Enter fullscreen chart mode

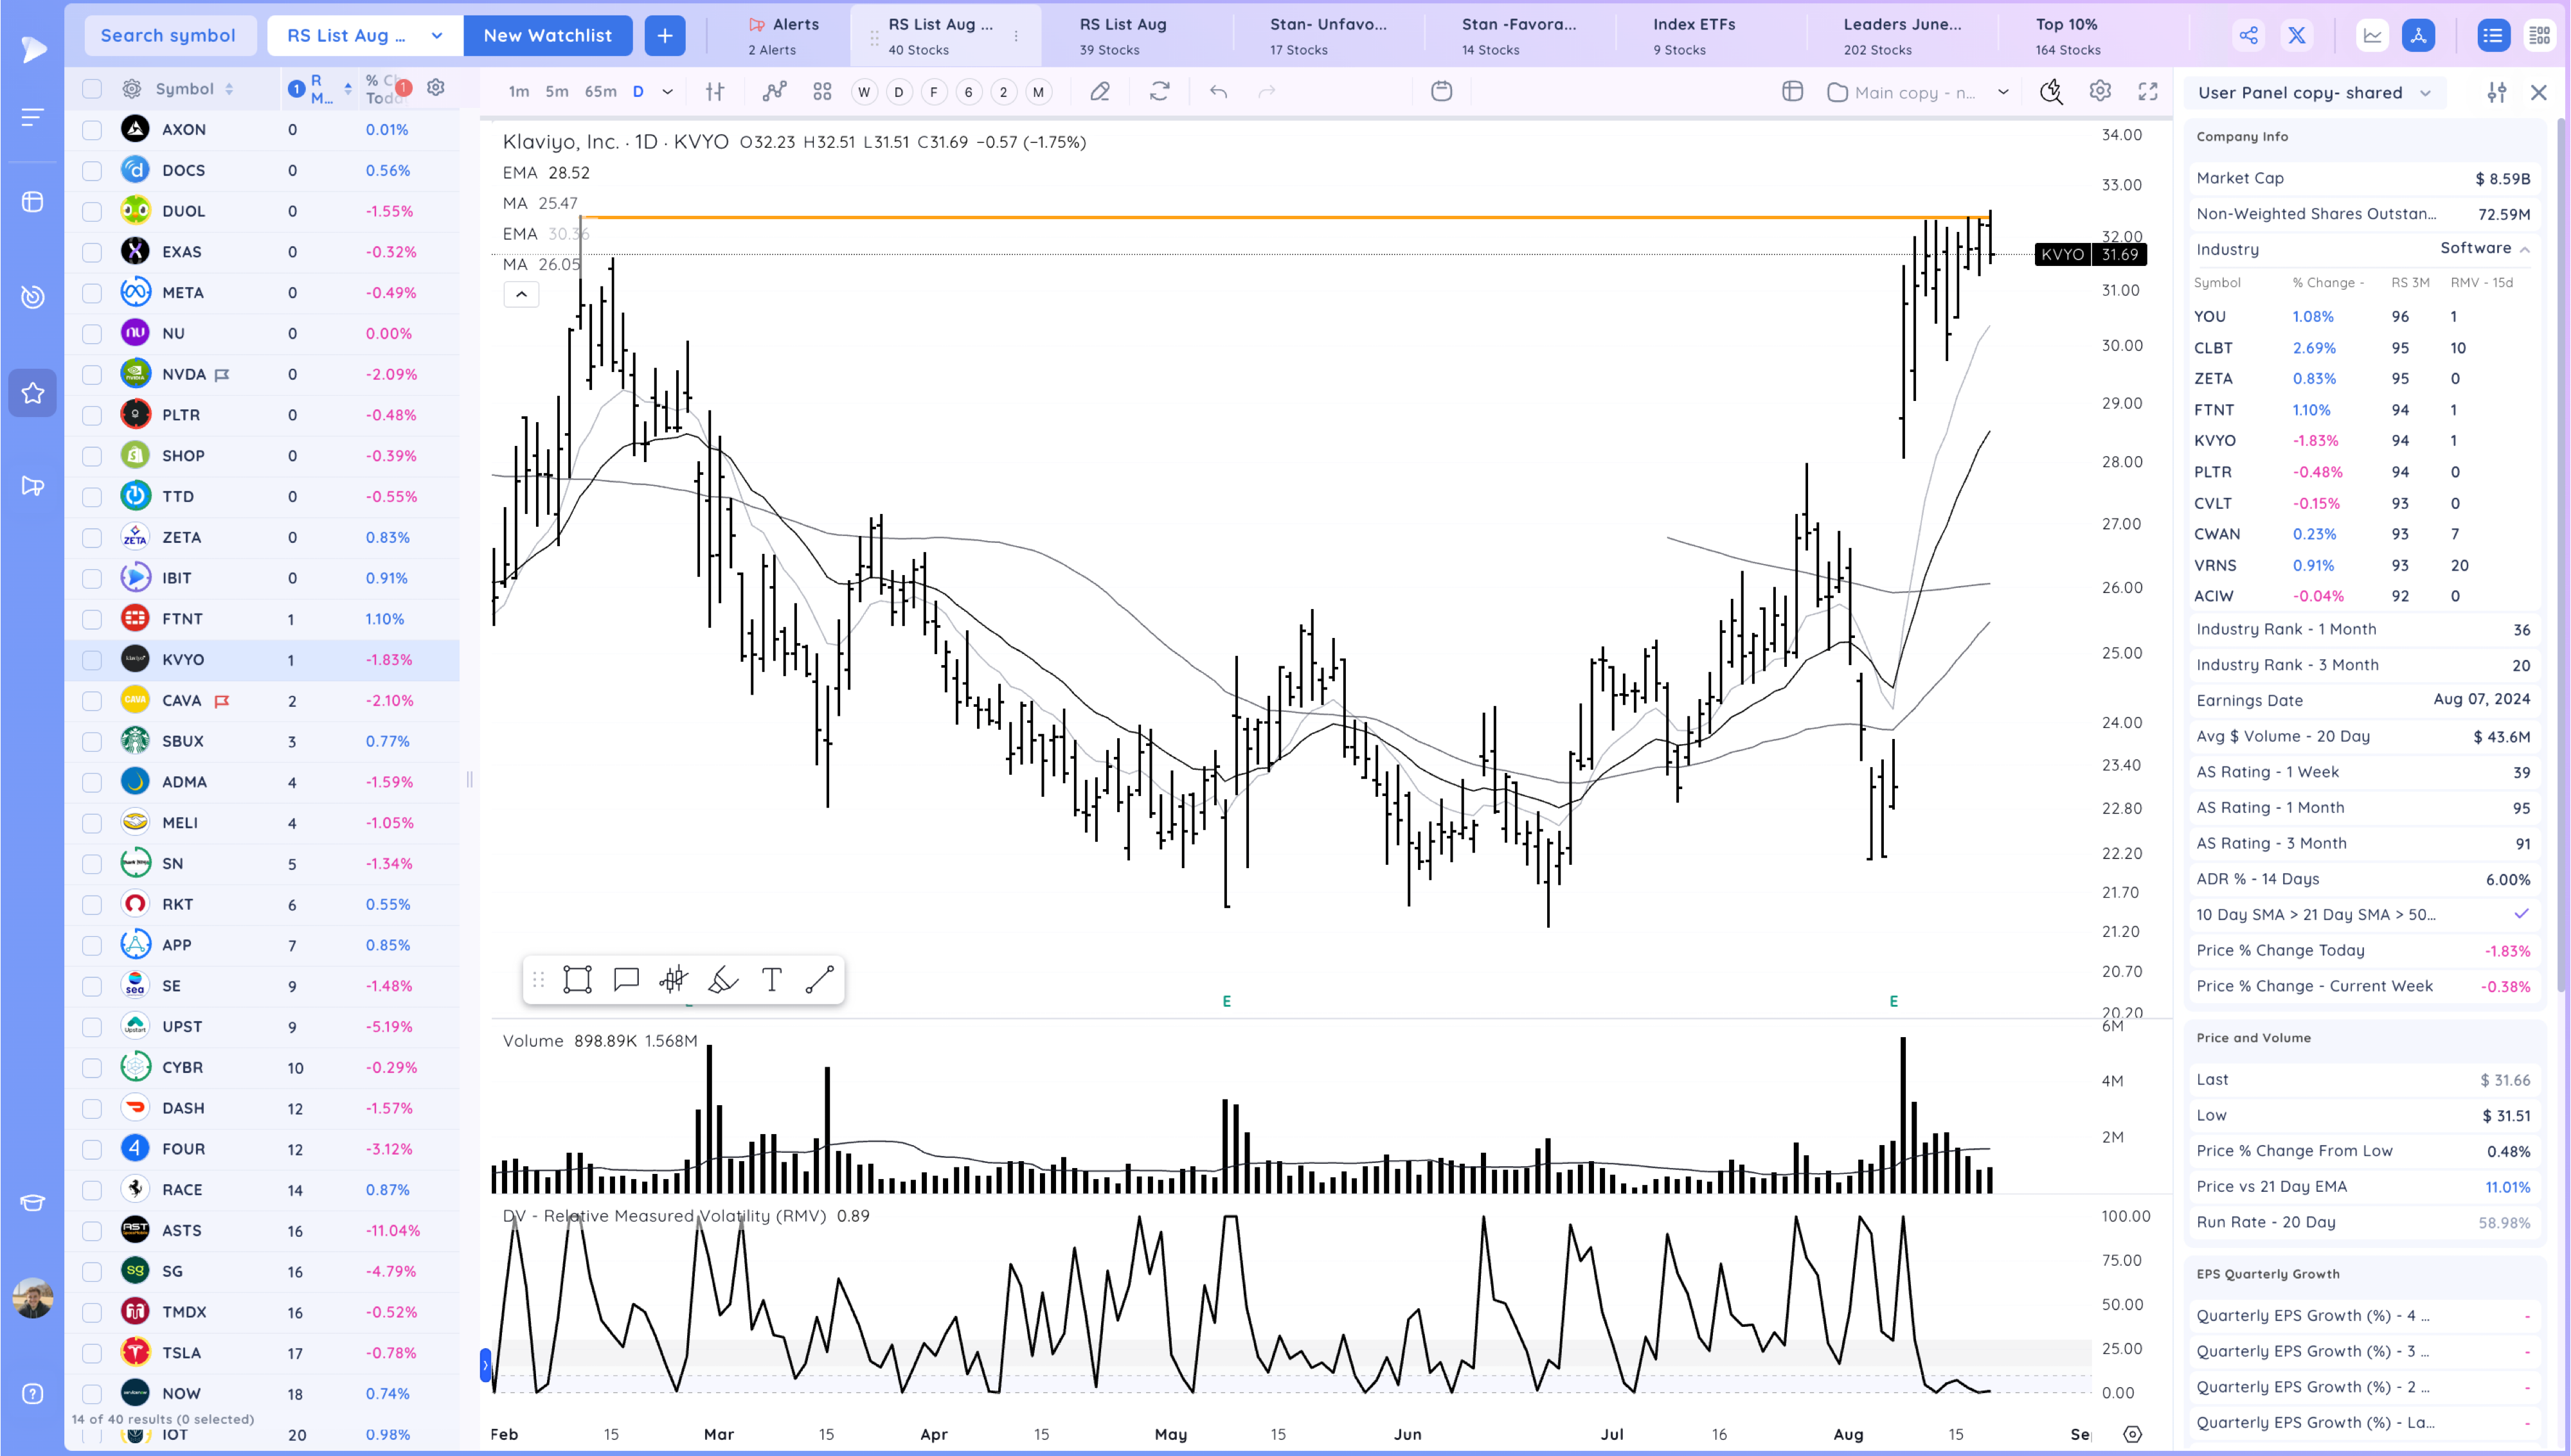(2147, 92)
